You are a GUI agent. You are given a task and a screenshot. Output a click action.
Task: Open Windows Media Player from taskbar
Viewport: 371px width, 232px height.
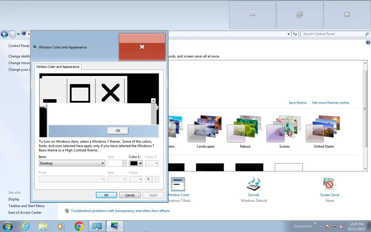[x=61, y=226]
